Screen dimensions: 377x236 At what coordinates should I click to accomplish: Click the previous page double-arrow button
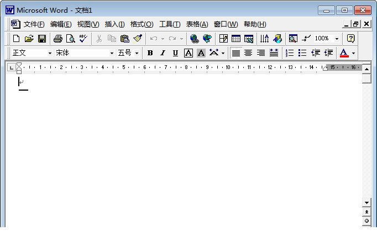366,212
